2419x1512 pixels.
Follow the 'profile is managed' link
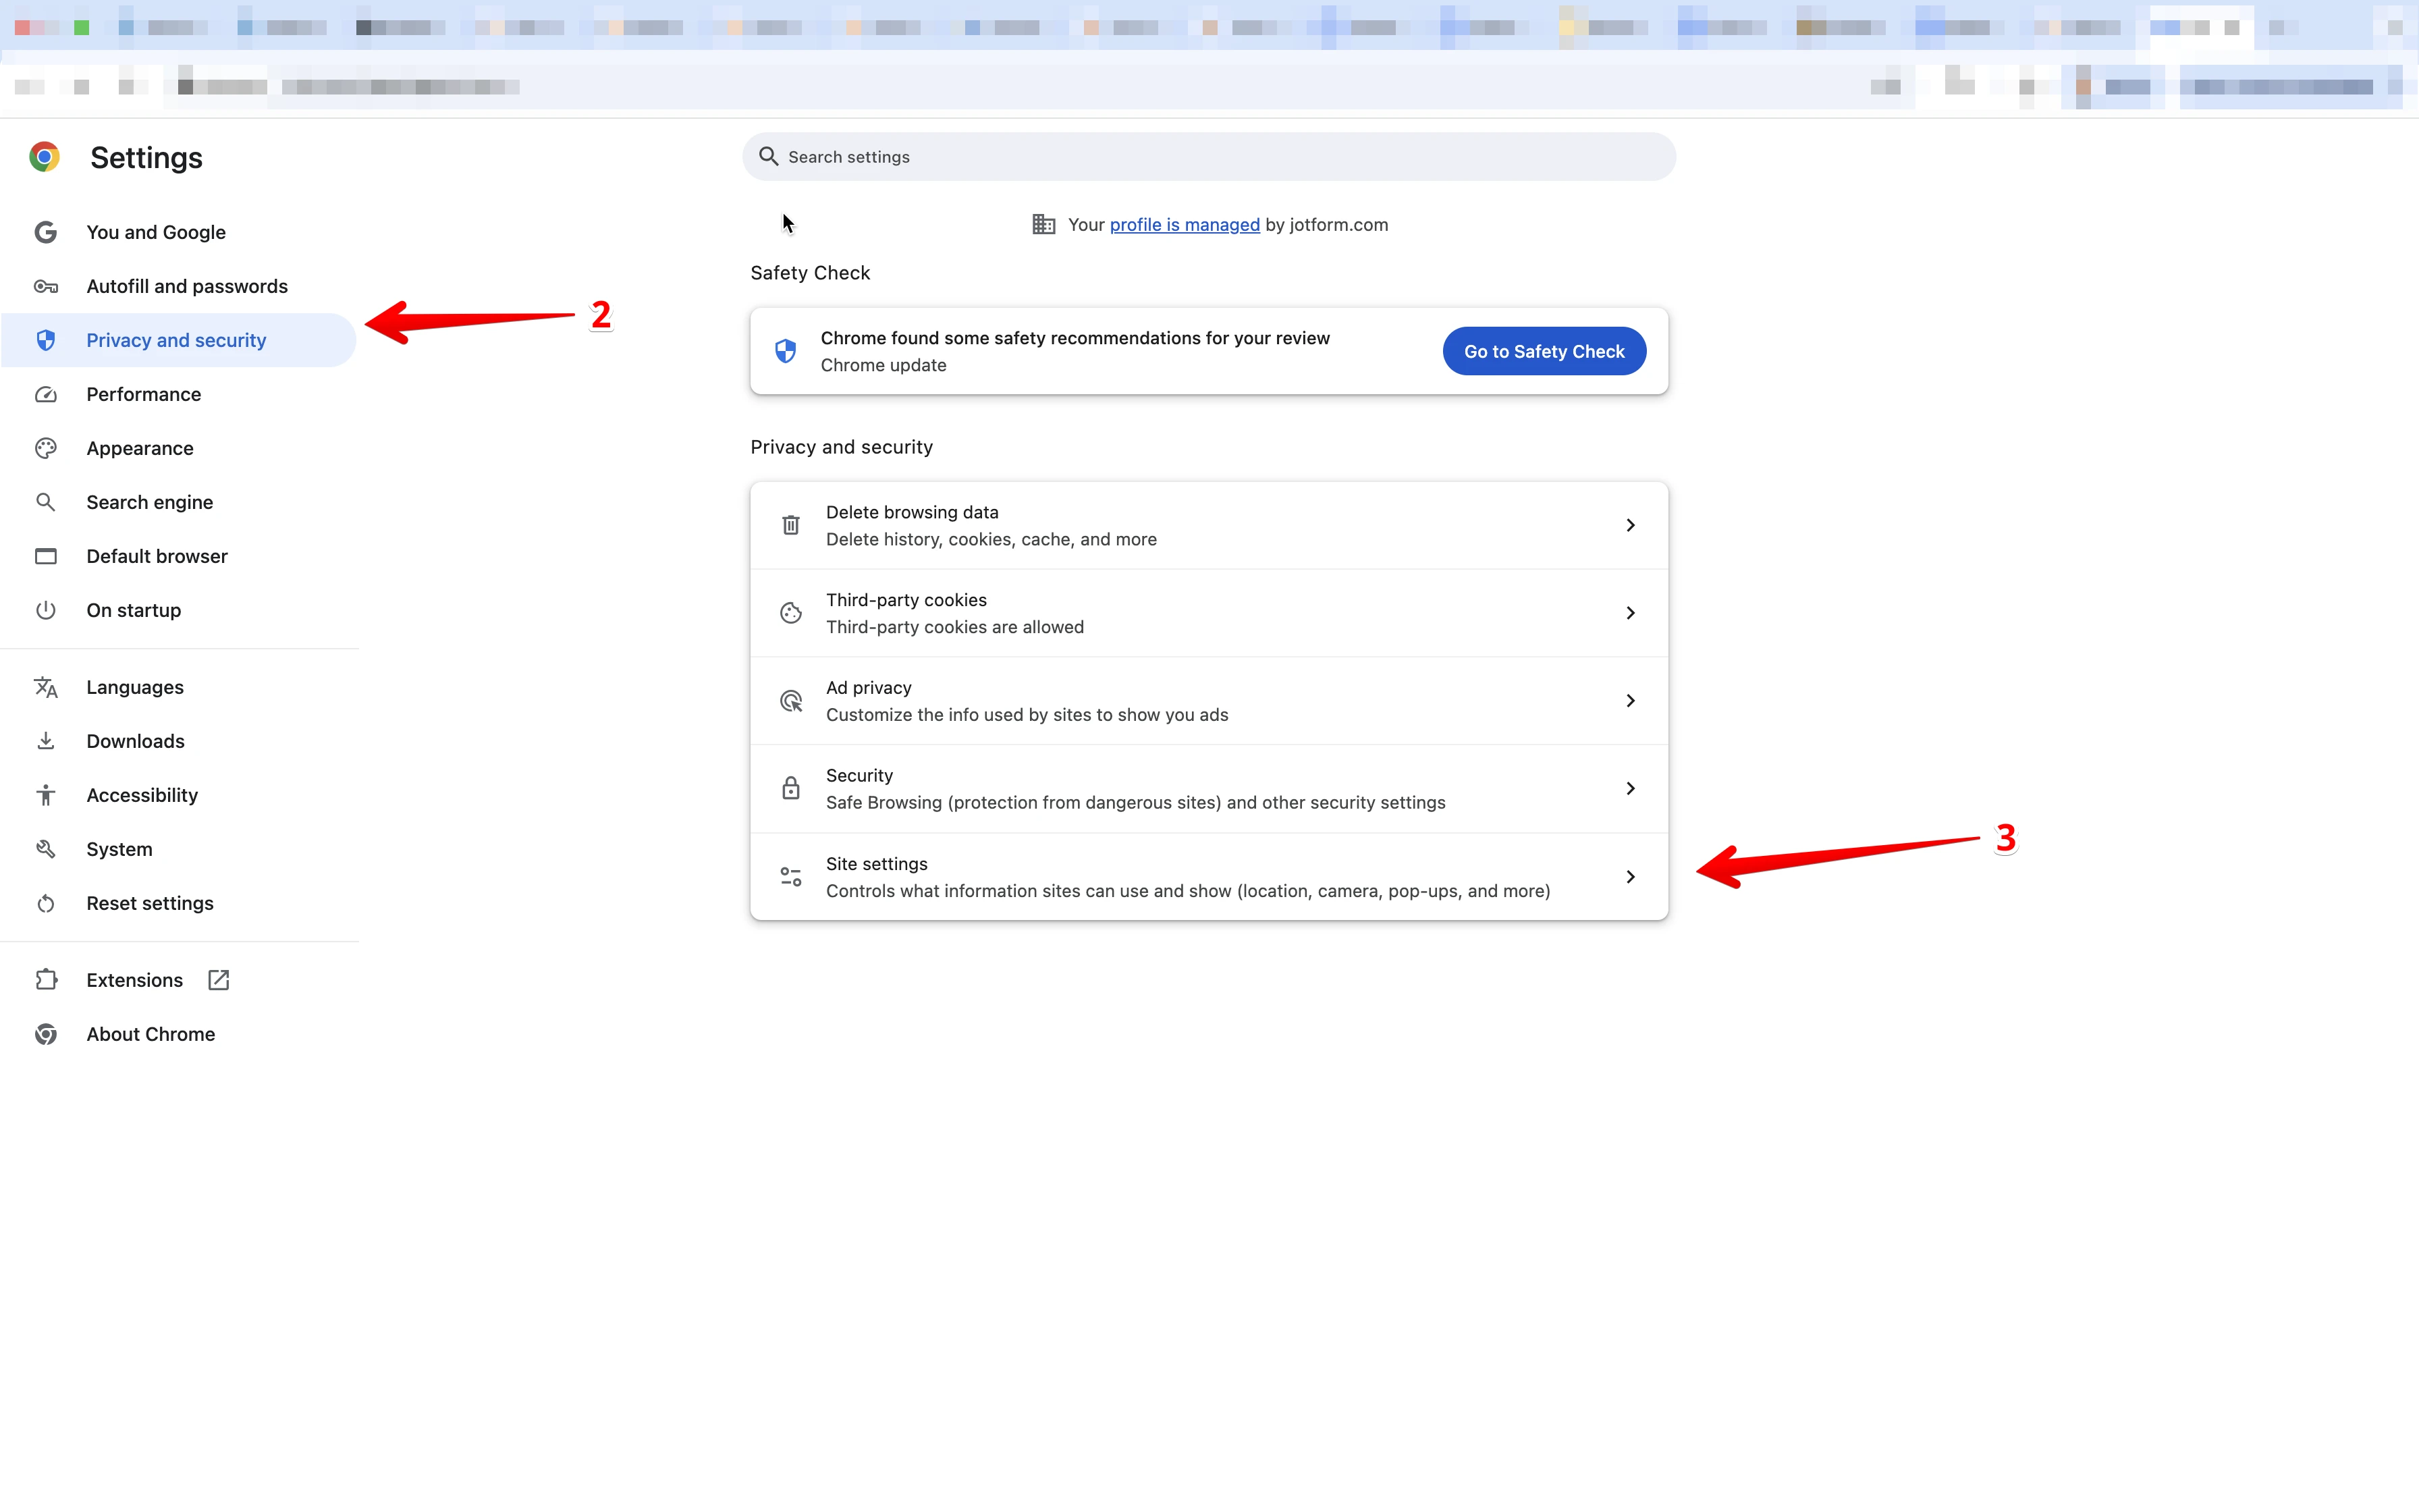(1185, 225)
